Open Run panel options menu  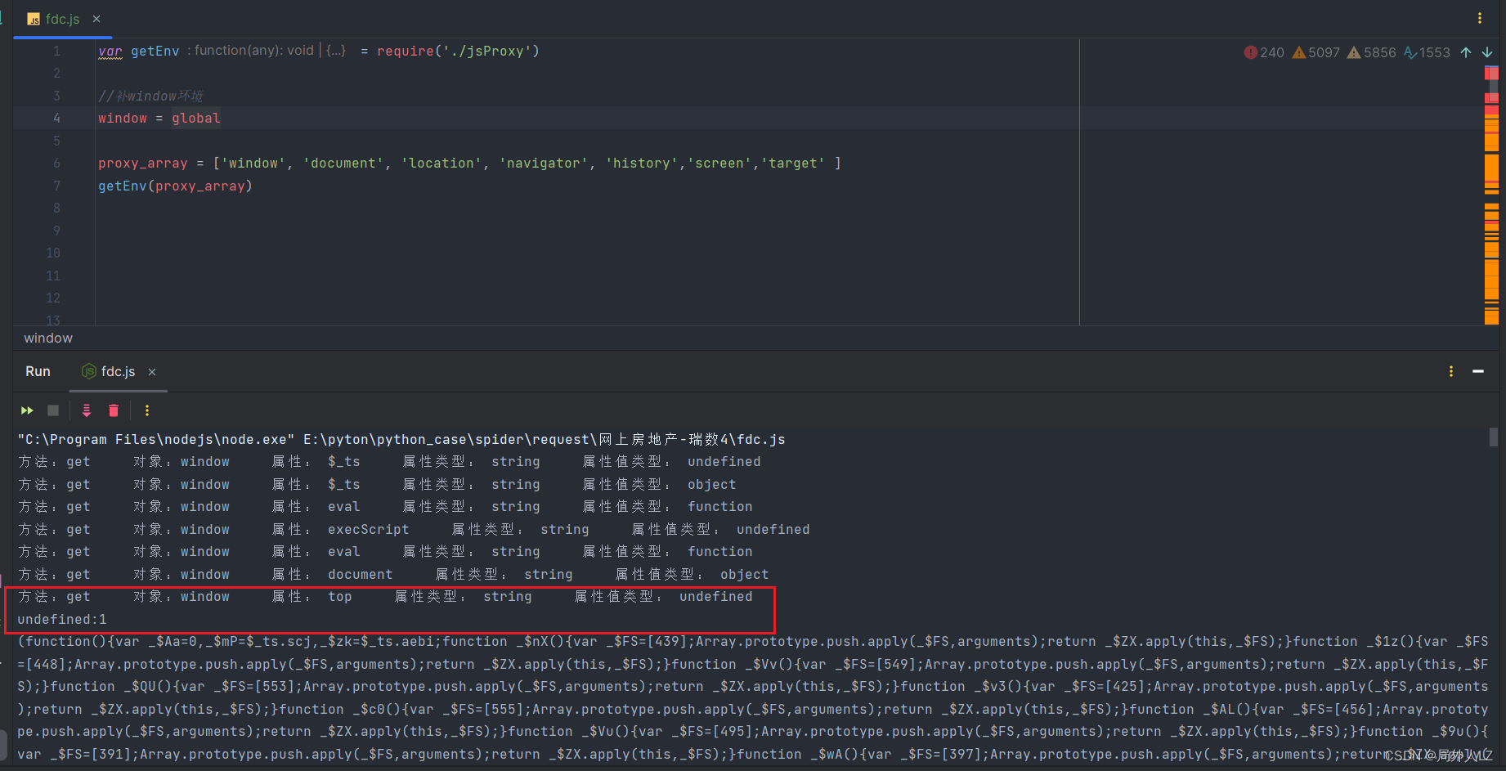pyautogui.click(x=1451, y=371)
